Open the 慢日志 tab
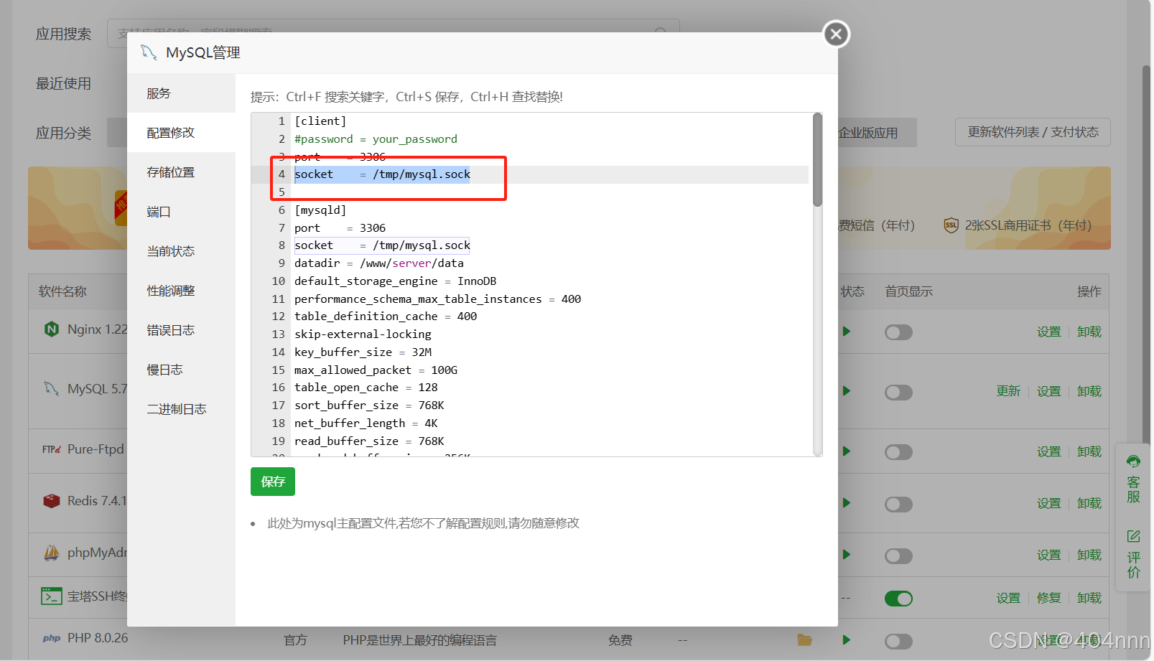 click(181, 370)
